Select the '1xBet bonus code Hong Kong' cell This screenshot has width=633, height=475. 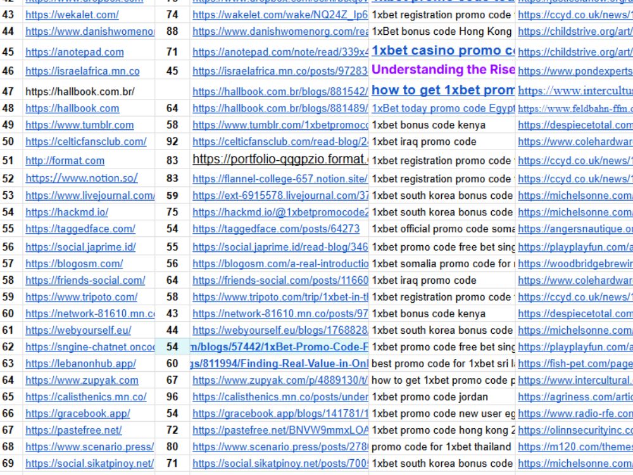coord(442,32)
